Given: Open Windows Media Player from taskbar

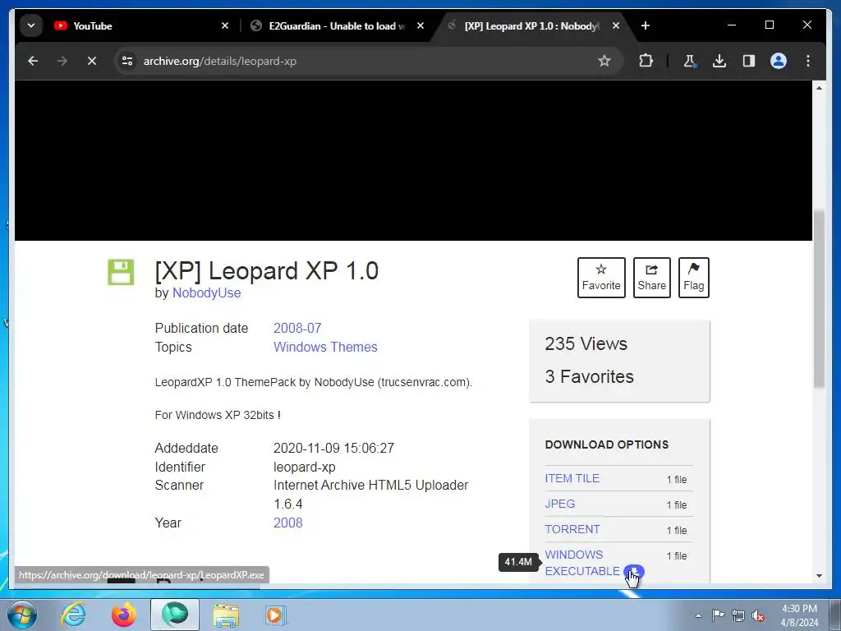Looking at the screenshot, I should coord(276,615).
